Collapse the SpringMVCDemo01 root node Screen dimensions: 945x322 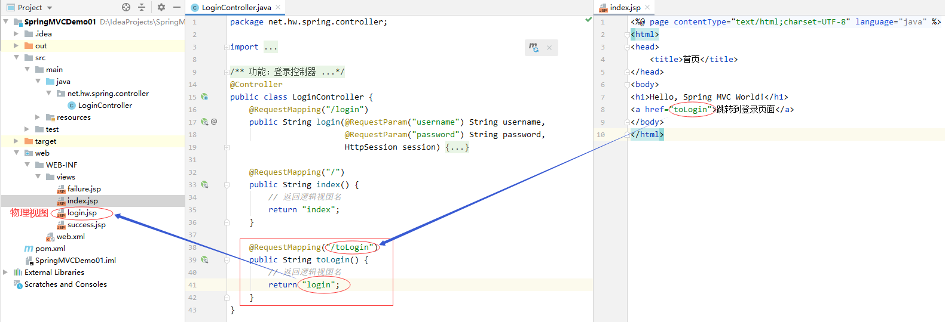[6, 21]
